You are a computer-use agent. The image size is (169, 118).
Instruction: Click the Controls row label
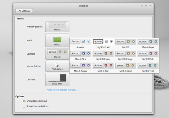(31, 54)
